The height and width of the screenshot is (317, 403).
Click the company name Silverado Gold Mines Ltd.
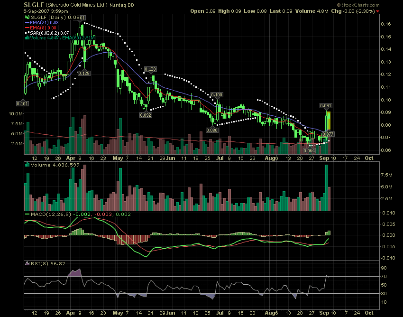click(x=76, y=5)
